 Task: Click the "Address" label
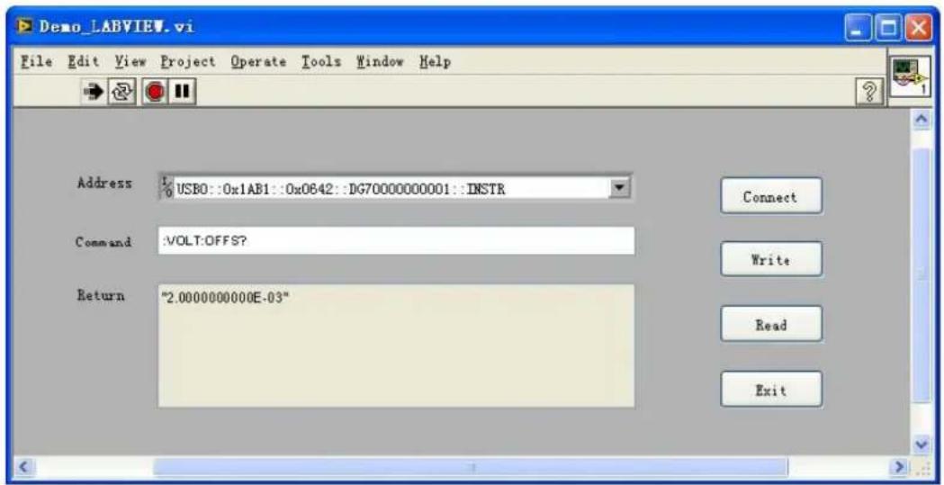104,184
